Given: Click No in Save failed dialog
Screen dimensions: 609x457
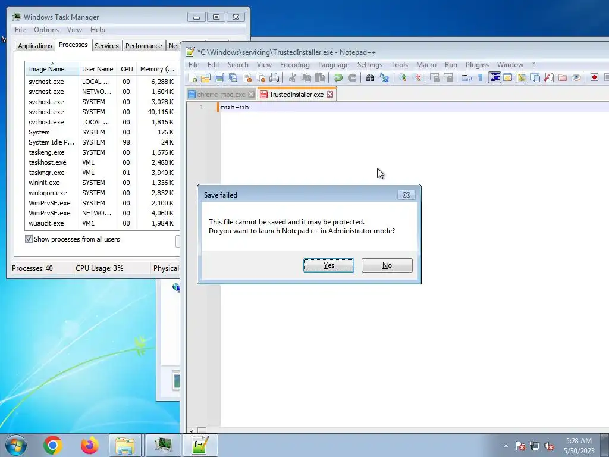Looking at the screenshot, I should point(387,265).
